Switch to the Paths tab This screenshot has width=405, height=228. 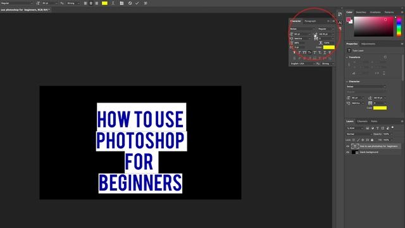click(374, 121)
